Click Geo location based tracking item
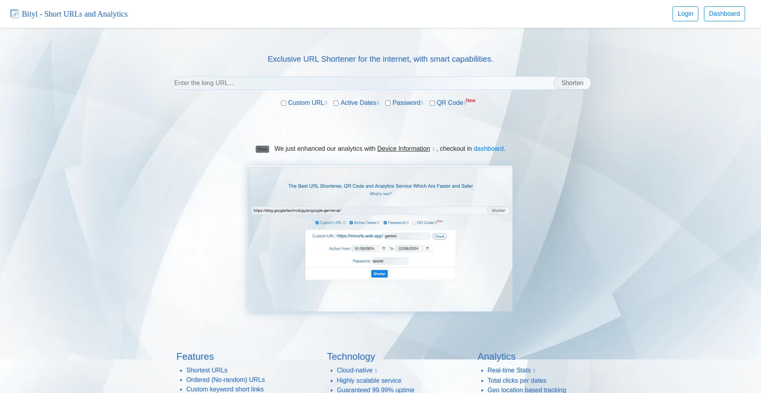Image resolution: width=761 pixels, height=393 pixels. tap(527, 390)
